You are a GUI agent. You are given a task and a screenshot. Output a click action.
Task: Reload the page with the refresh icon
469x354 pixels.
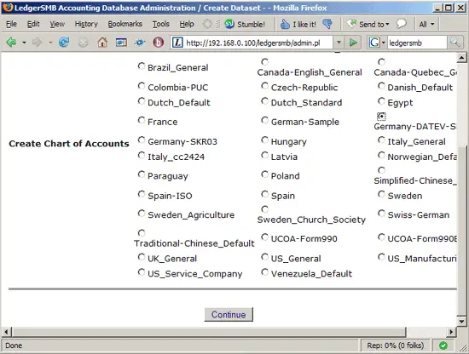tap(64, 43)
